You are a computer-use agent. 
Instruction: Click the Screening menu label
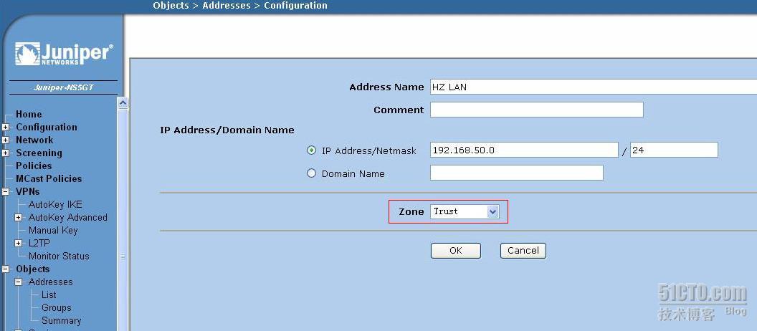[x=39, y=153]
